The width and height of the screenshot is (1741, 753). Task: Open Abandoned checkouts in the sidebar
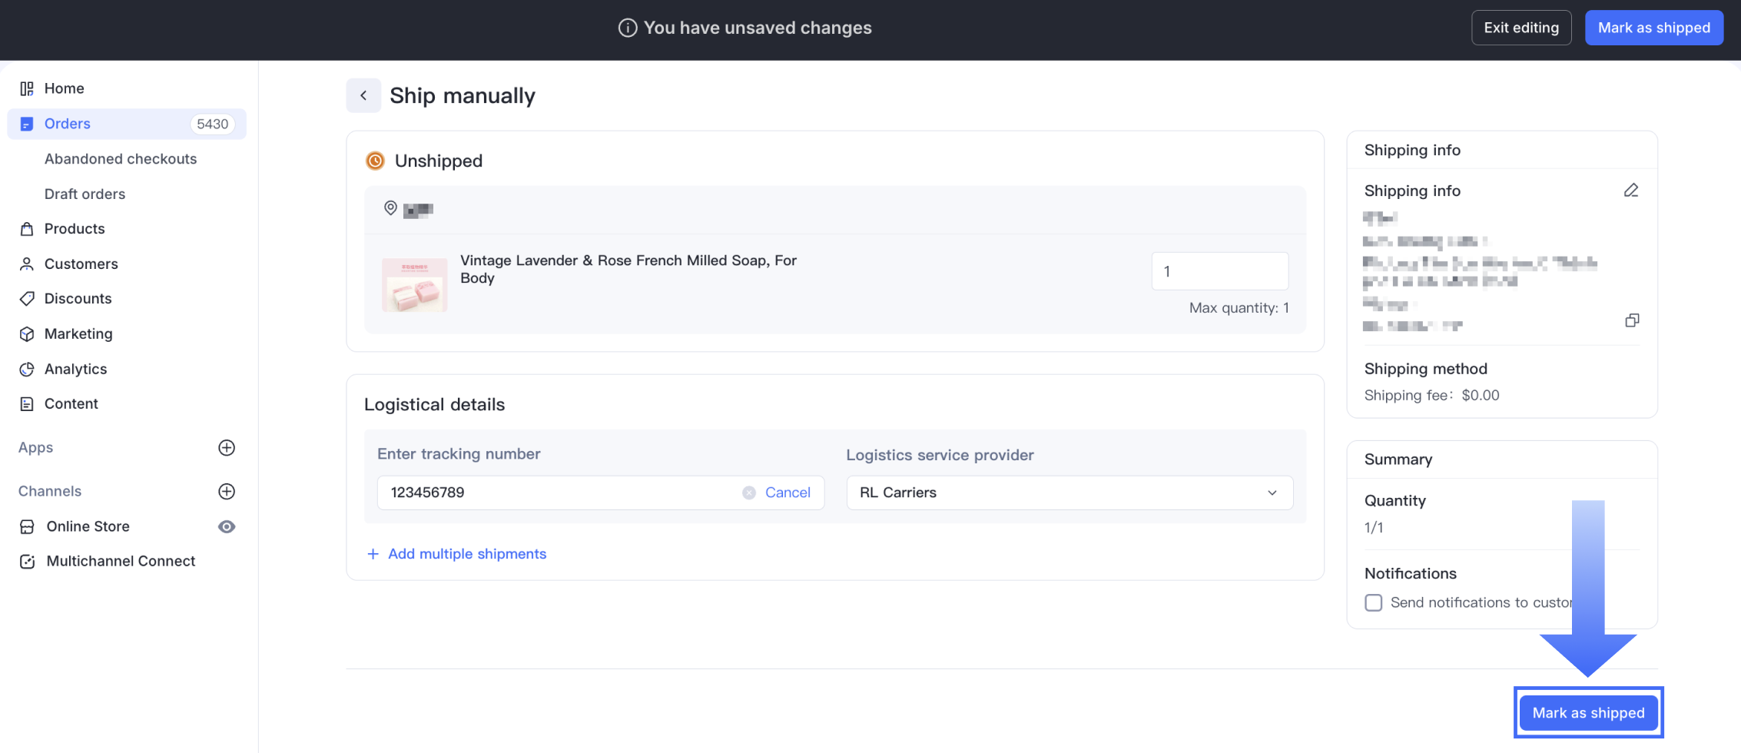point(121,159)
